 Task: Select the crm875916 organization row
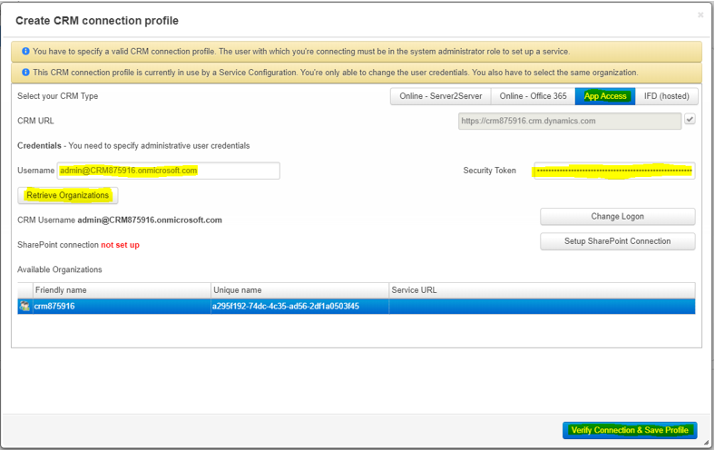pos(357,307)
